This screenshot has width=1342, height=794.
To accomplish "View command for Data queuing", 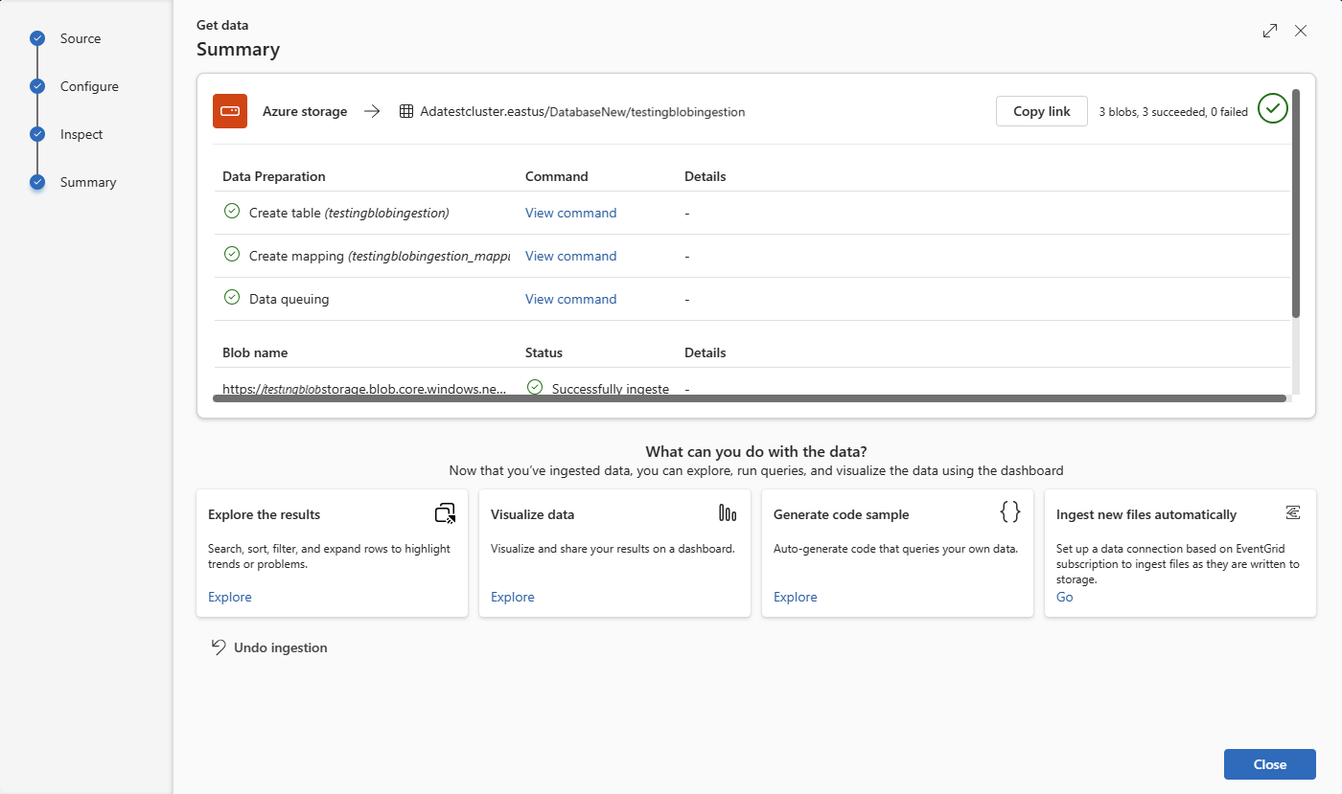I will (x=570, y=299).
